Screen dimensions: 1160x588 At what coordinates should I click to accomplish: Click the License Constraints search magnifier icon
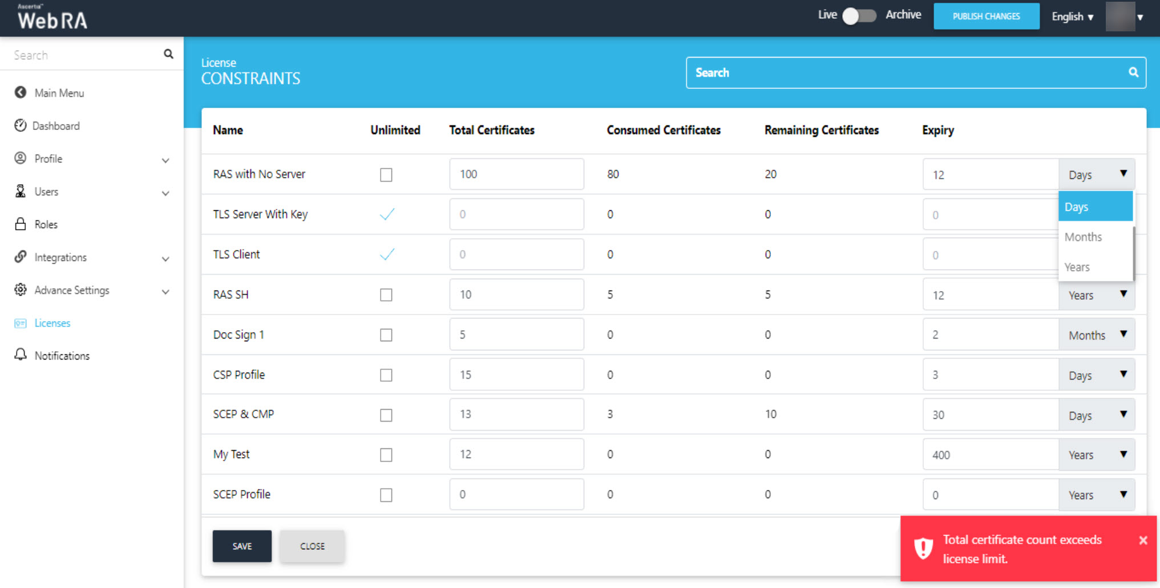point(1133,72)
